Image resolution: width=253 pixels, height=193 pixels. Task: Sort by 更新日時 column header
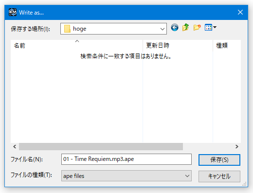(178, 46)
